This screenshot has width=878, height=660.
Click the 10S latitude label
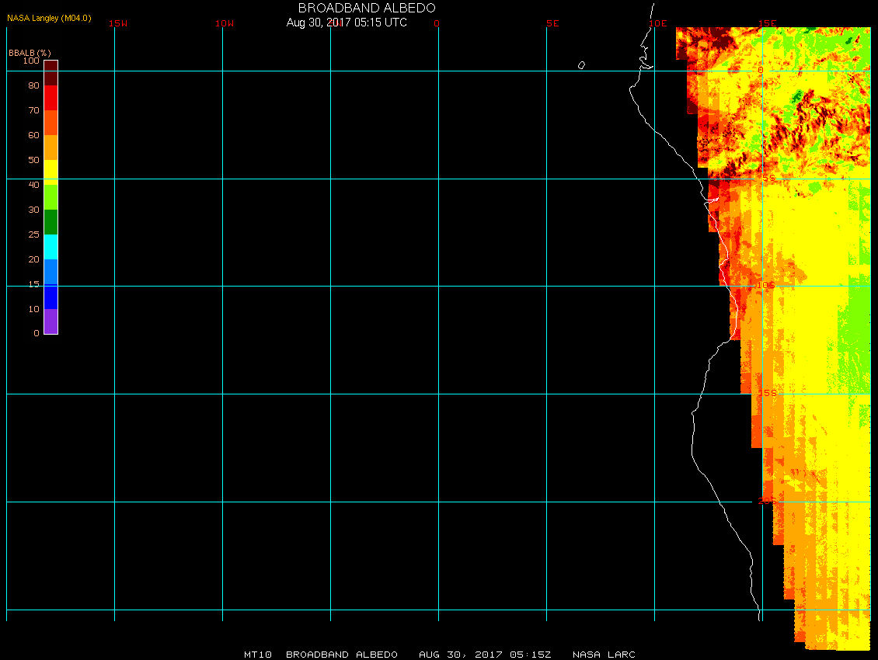pos(766,286)
